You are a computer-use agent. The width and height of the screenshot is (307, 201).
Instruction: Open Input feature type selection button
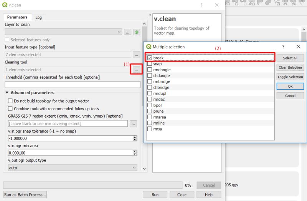pos(136,55)
